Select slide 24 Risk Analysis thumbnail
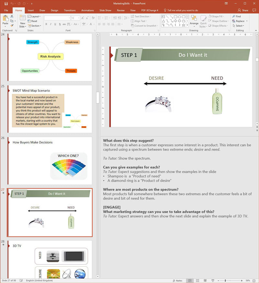This screenshot has width=259, height=283. [x=50, y=57]
